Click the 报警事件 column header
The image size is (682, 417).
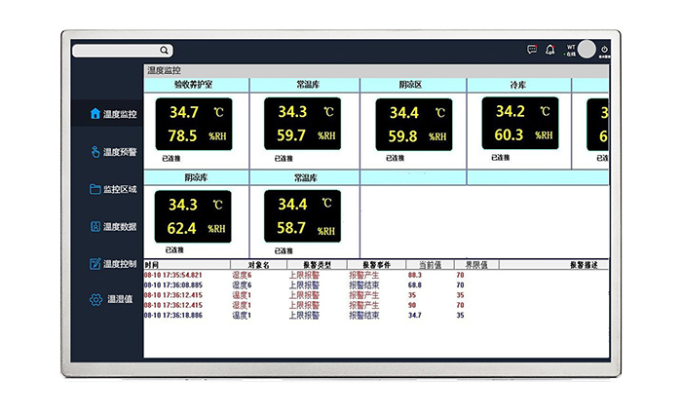[377, 265]
